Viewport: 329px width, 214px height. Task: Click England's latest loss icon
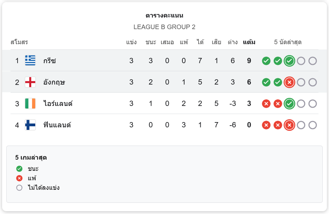point(289,82)
